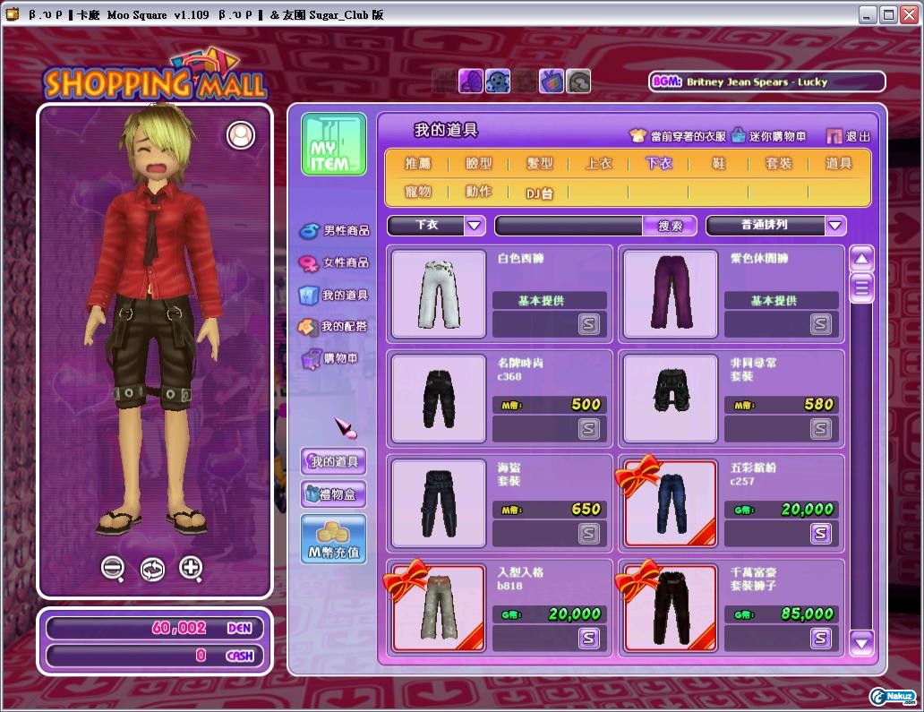Zoom in the character preview

(x=191, y=568)
